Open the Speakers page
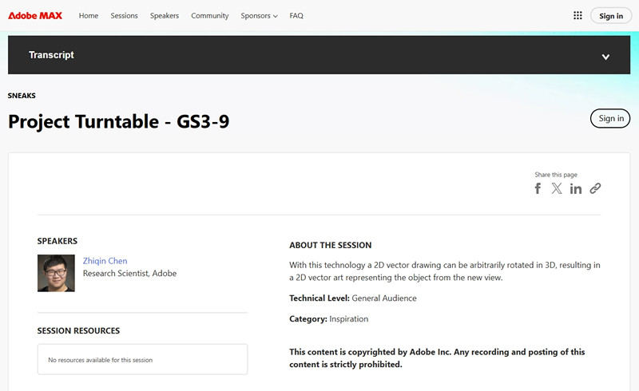 click(165, 15)
